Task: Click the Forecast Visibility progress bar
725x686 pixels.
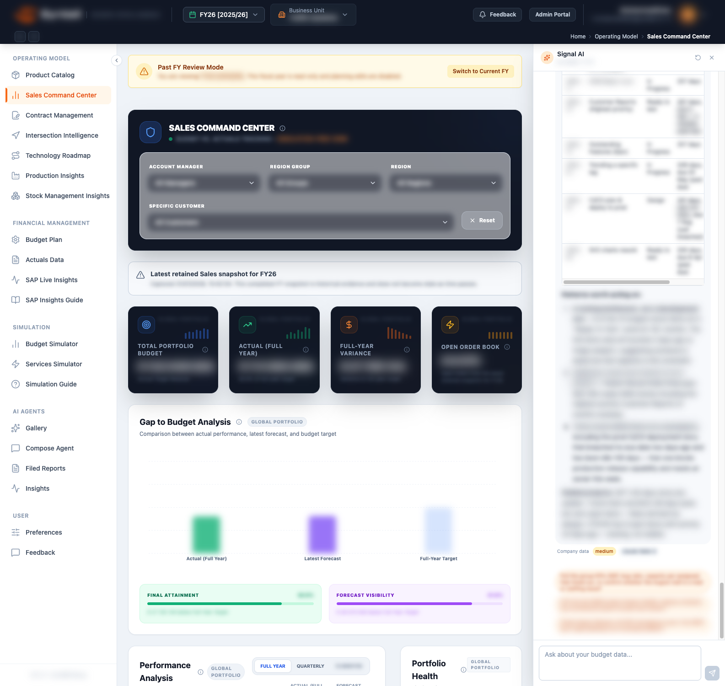Action: [419, 604]
